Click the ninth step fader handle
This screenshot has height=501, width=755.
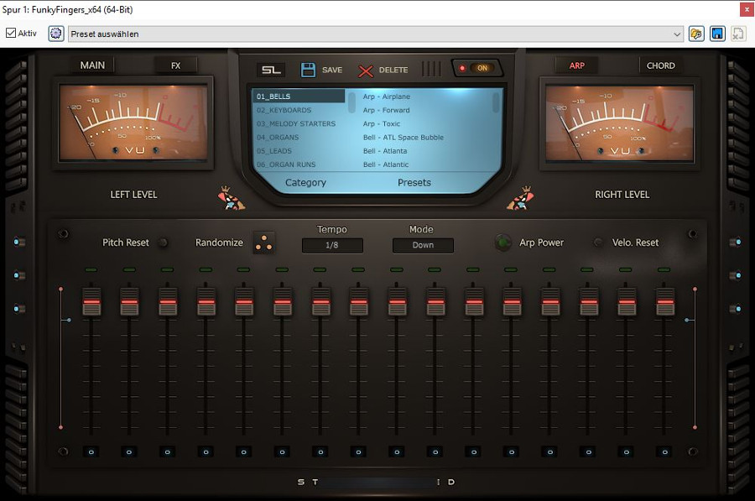pos(398,301)
